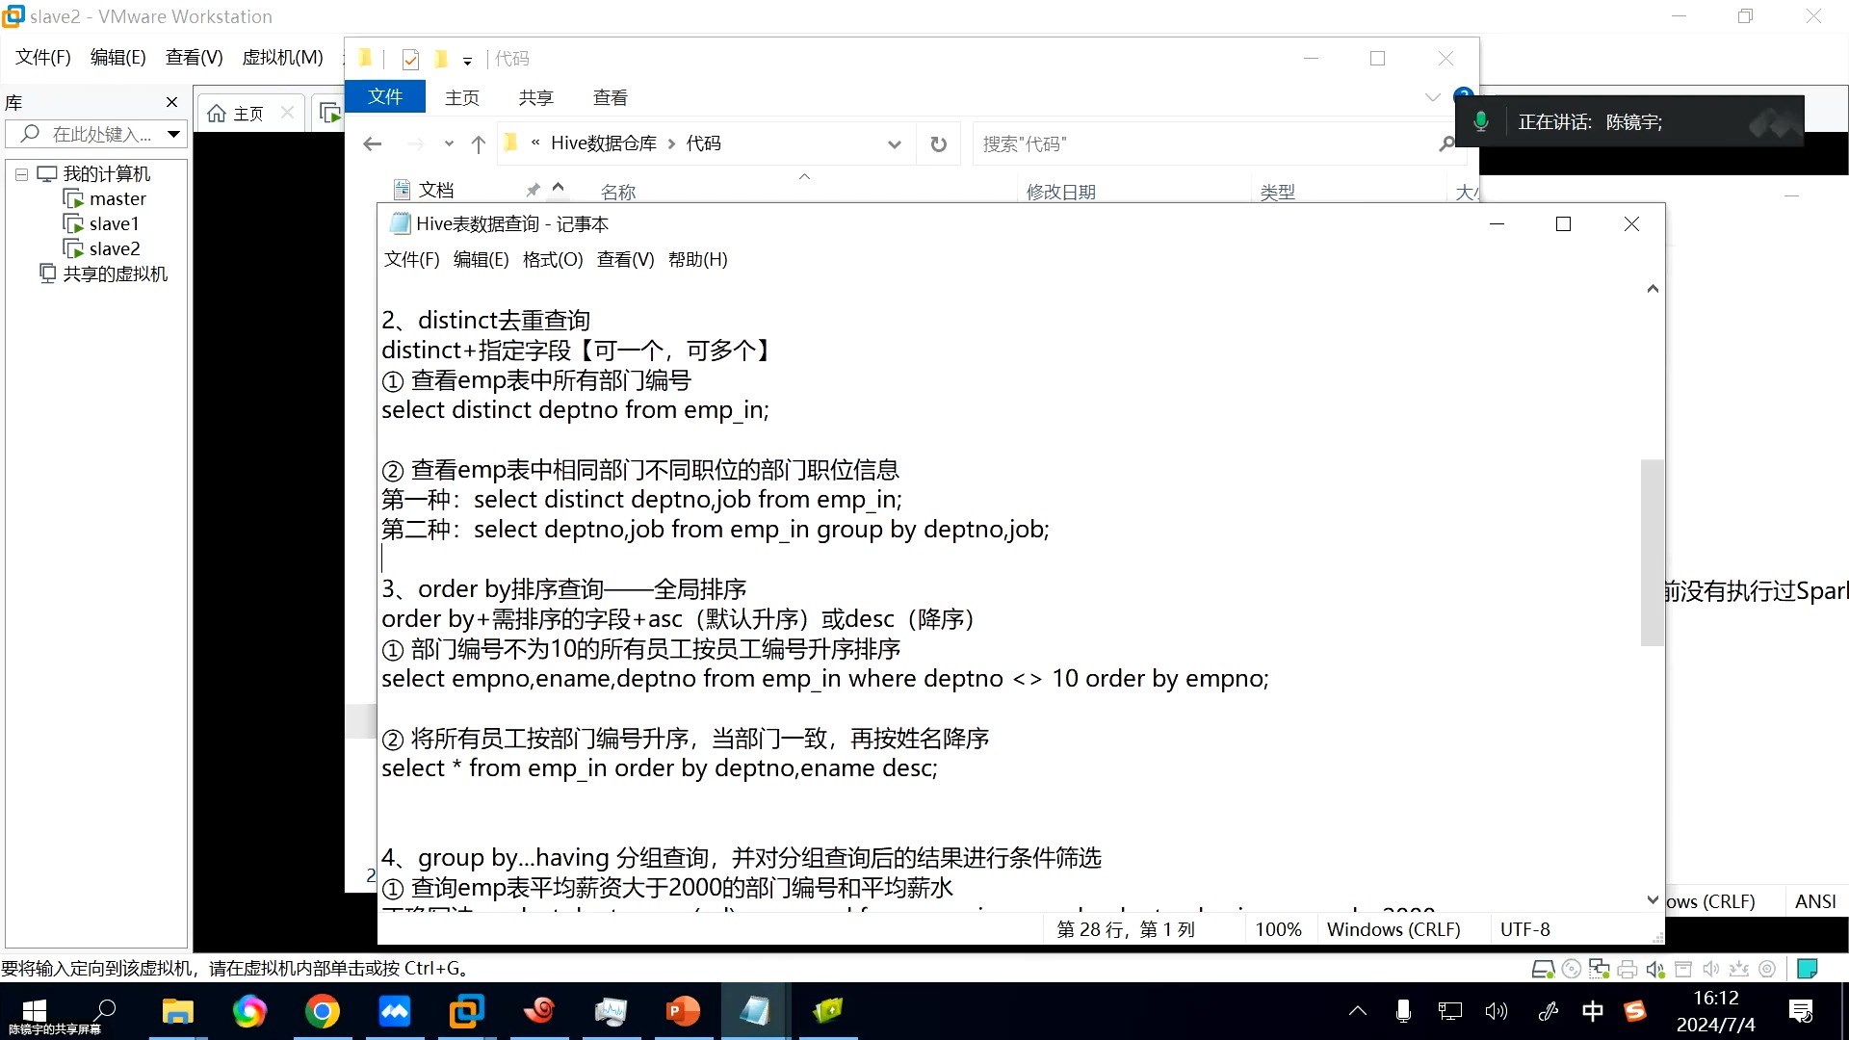Viewport: 1849px width, 1040px height.
Task: Click the VMware sound card device icon
Action: (x=1655, y=969)
